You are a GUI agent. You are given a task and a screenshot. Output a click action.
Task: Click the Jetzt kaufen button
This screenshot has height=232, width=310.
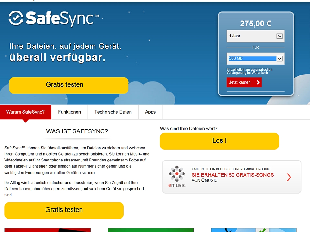pos(244,82)
